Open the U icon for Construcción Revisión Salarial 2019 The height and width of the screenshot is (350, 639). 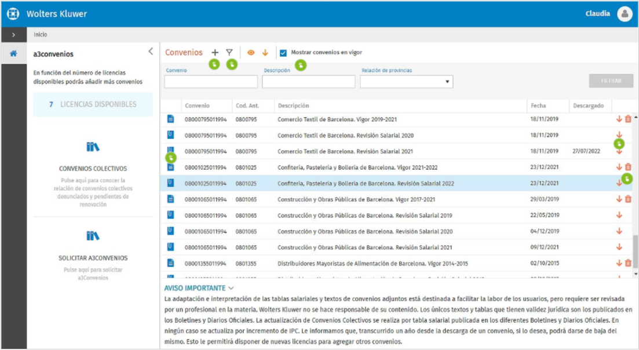171,215
